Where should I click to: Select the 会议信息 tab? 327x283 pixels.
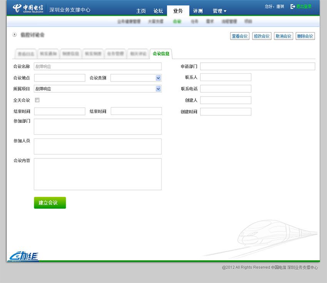coord(161,54)
